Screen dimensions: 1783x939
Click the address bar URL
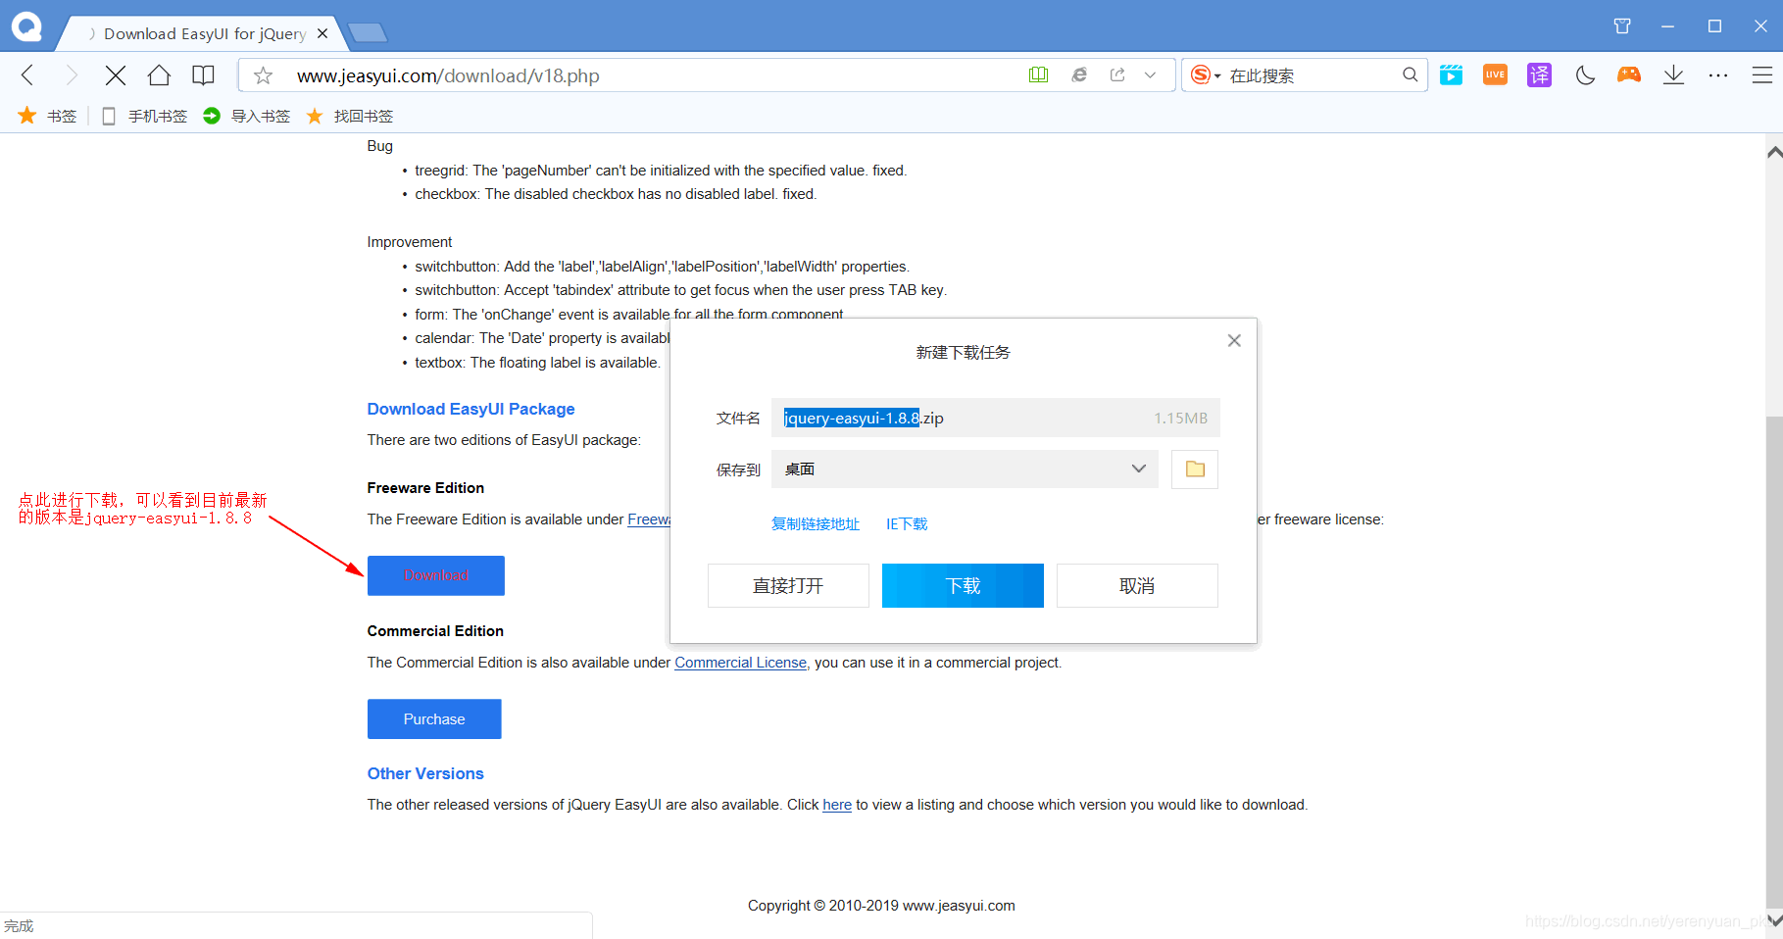pos(448,75)
